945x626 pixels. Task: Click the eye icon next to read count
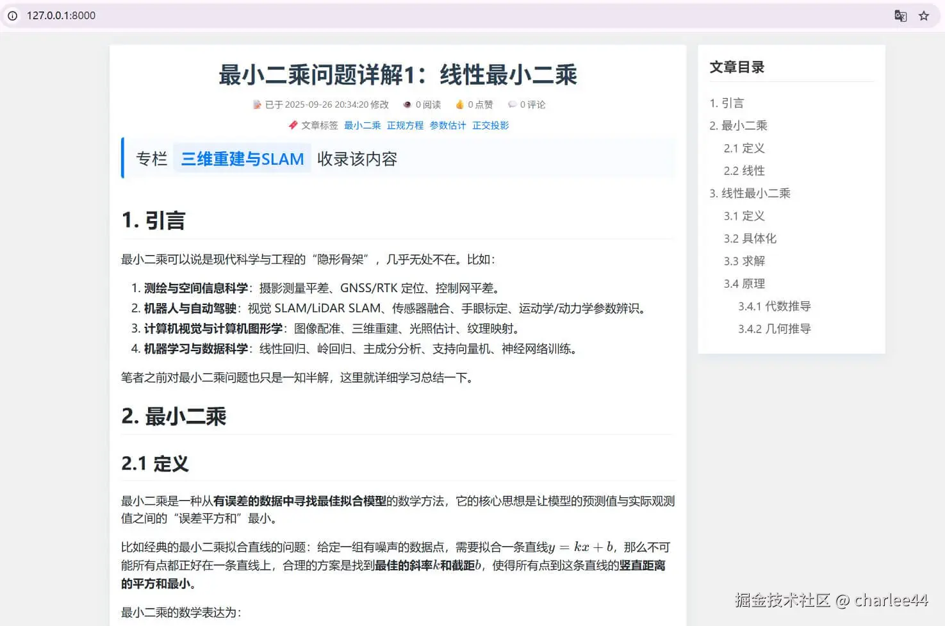pyautogui.click(x=407, y=104)
